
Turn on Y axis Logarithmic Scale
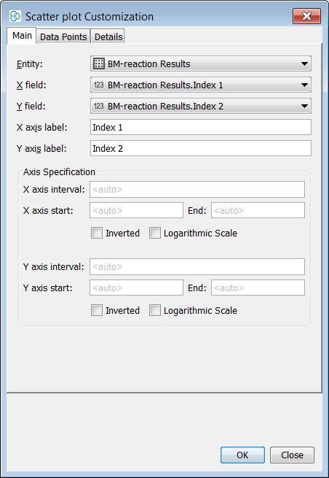[x=155, y=311]
